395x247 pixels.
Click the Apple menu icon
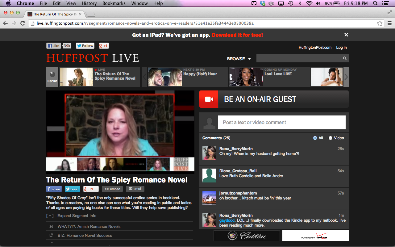8,3
